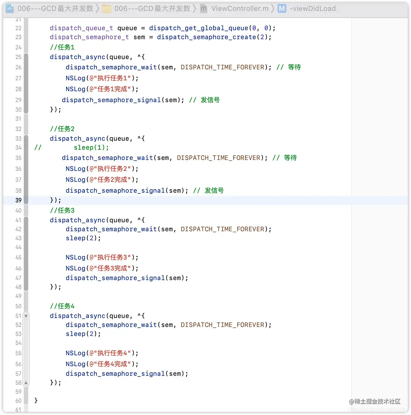This screenshot has width=411, height=415.
Task: Click the //任务2 comment
Action: pos(62,129)
